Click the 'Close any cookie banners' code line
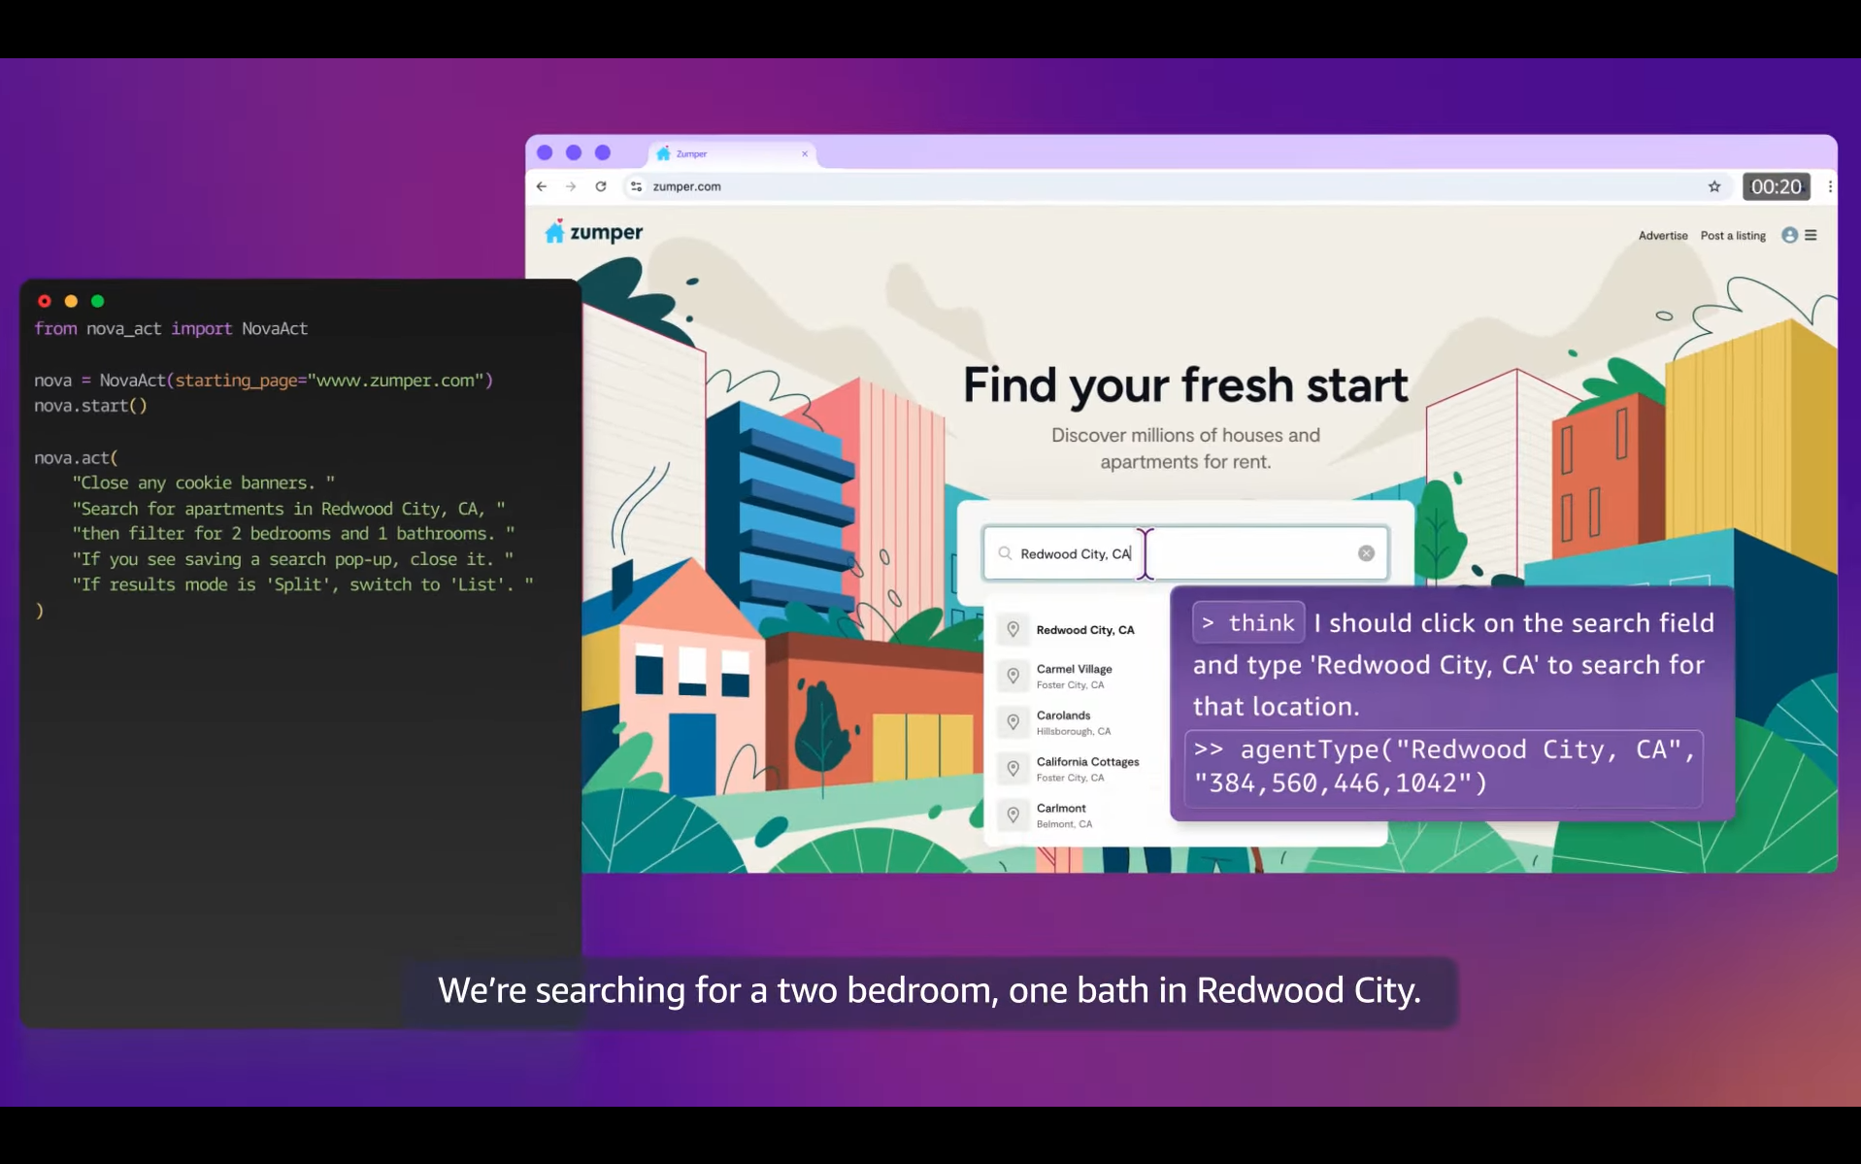Screen dimensions: 1861x1164 pos(203,482)
